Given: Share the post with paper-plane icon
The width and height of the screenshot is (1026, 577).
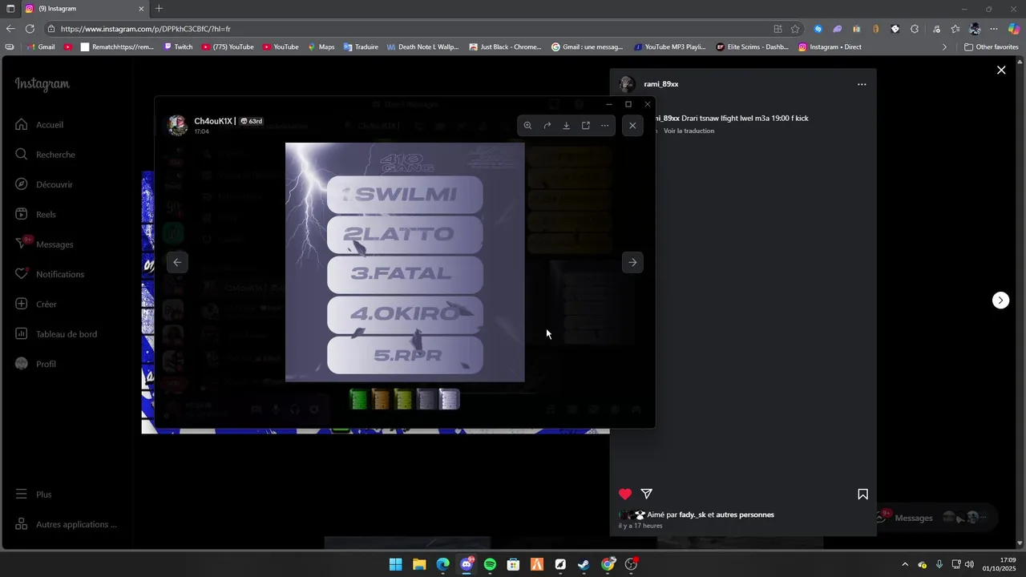Looking at the screenshot, I should point(647,494).
